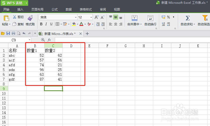Decrease font size with small A
The width and height of the screenshot is (210, 126).
coord(102,17)
